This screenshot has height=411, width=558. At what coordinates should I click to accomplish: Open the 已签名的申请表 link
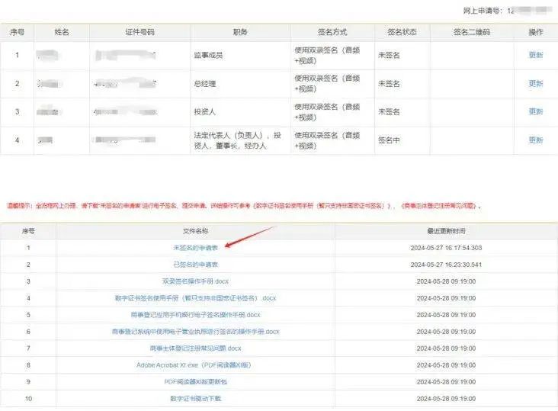195,265
